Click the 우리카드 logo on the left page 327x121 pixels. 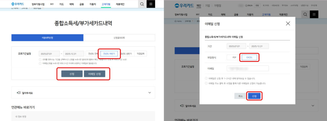pyautogui.click(x=18, y=4)
